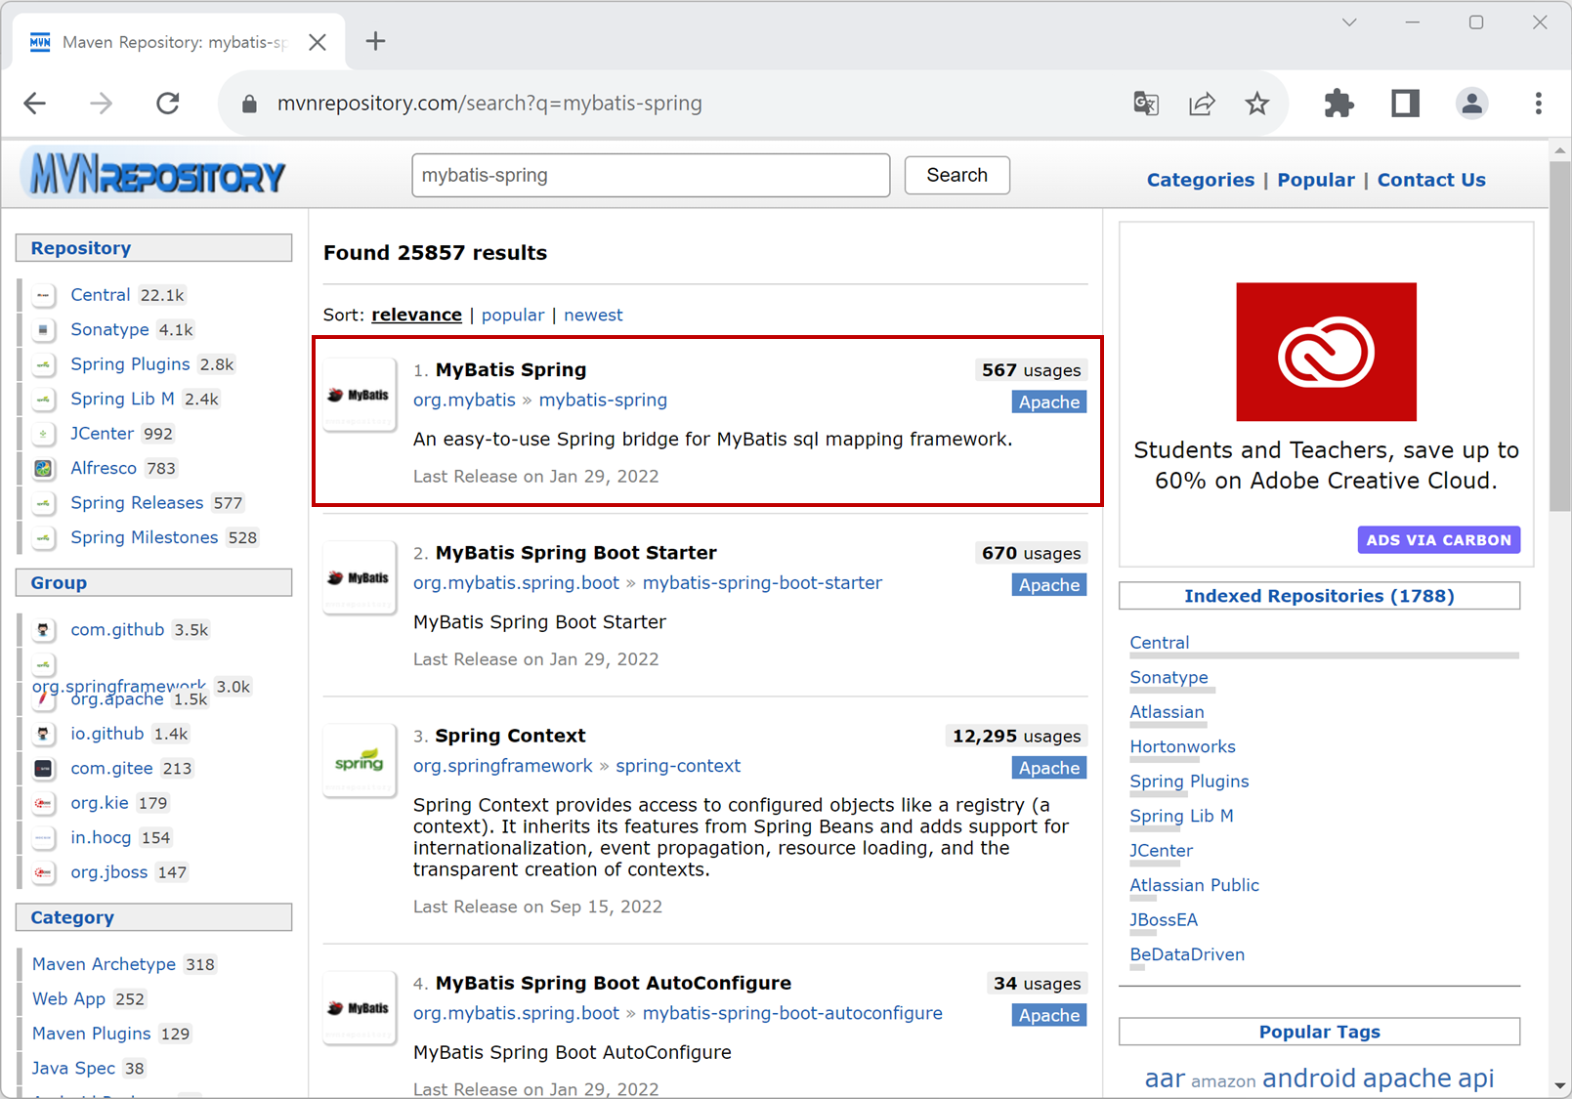The image size is (1572, 1099).
Task: Open Hortonworks in indexed repositories
Action: (x=1182, y=746)
